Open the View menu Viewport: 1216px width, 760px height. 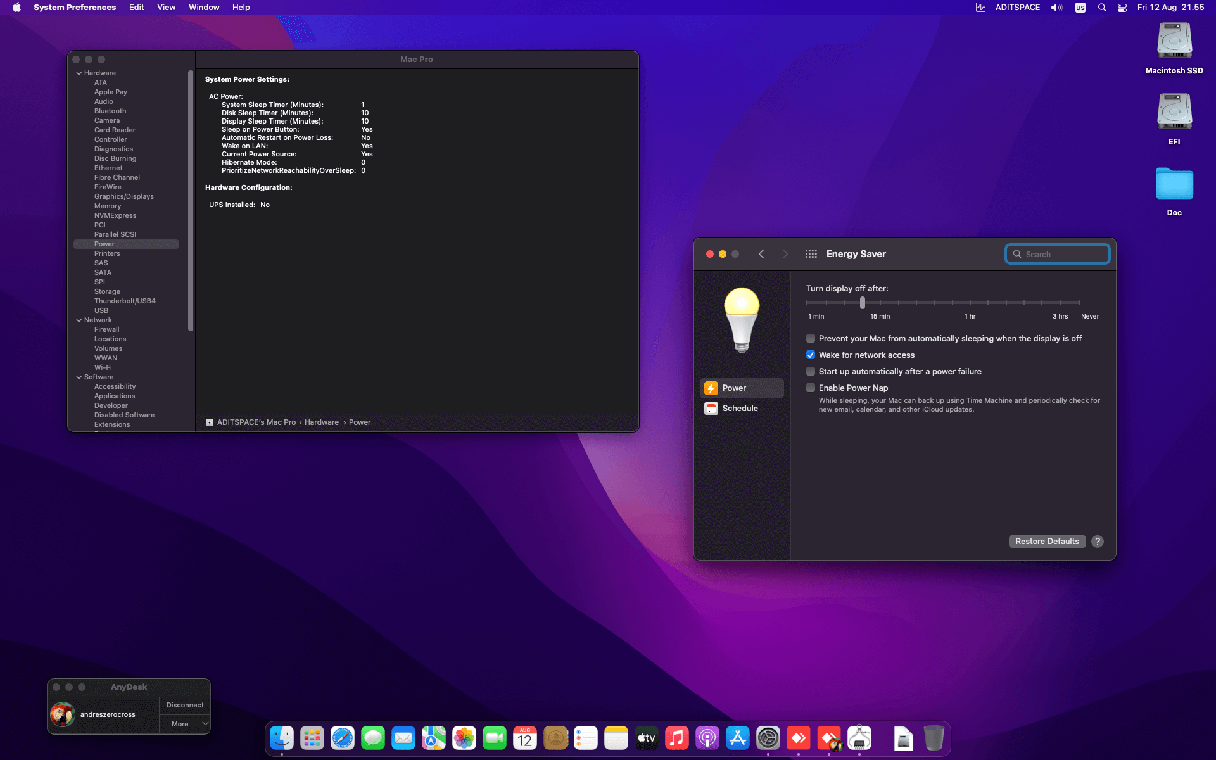166,8
